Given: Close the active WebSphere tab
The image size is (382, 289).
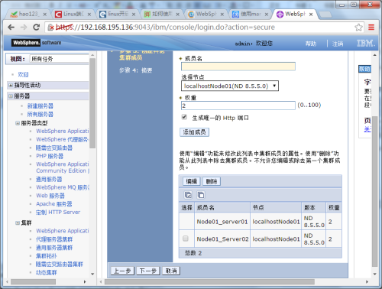Looking at the screenshot, I should click(311, 15).
